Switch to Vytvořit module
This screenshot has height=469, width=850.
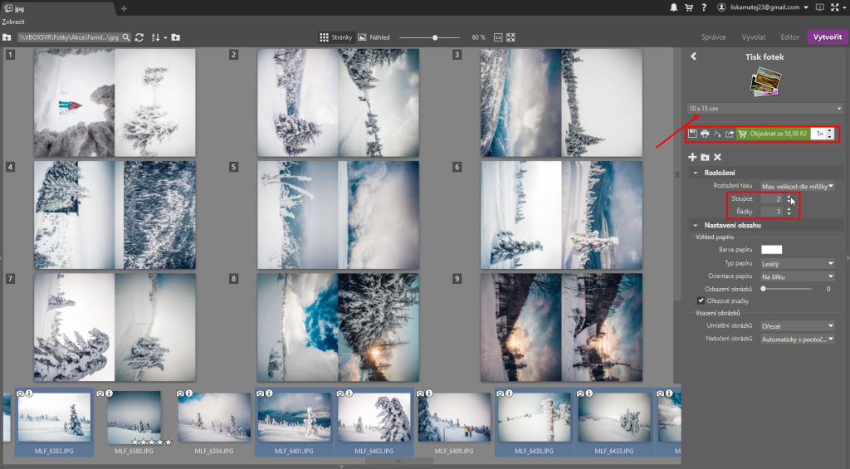point(828,37)
